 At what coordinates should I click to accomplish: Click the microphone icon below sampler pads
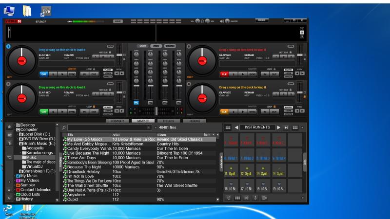tap(255, 198)
